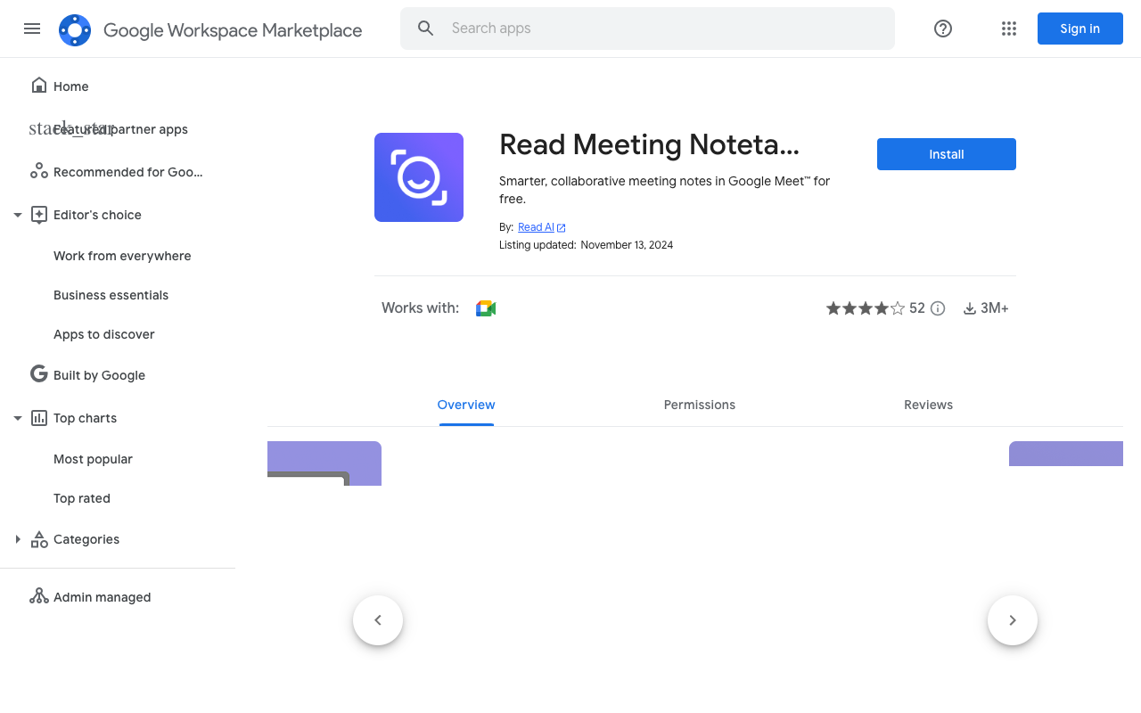The height and width of the screenshot is (713, 1141).
Task: Click the Read AI app logo
Action: [419, 177]
